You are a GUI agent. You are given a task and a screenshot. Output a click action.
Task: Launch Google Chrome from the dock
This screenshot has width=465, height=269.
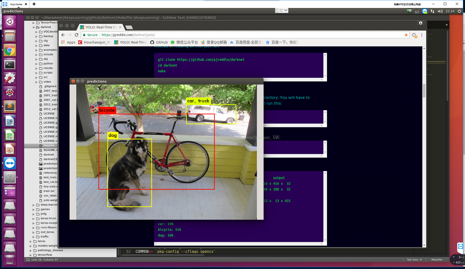pos(10,50)
